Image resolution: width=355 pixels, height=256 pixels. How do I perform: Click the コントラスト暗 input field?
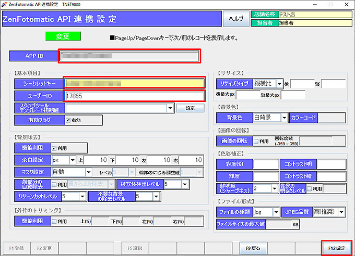[331, 176]
